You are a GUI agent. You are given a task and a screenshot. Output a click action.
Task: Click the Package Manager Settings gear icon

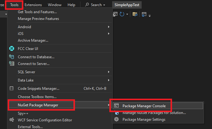(x=116, y=120)
